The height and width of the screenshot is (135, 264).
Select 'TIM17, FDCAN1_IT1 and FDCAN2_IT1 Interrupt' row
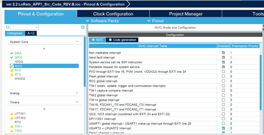[x=153, y=109]
